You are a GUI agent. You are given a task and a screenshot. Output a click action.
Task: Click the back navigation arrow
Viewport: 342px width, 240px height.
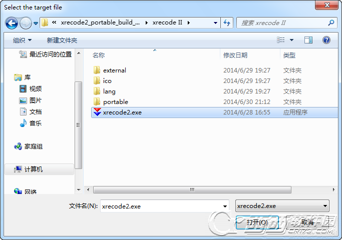(x=12, y=23)
